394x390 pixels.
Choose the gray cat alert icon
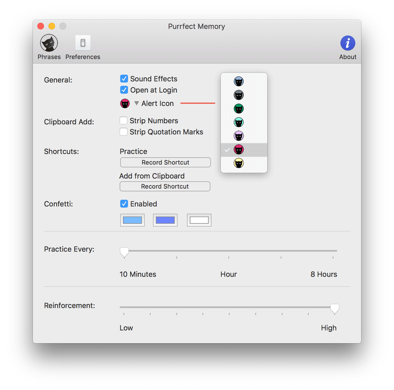point(239,95)
